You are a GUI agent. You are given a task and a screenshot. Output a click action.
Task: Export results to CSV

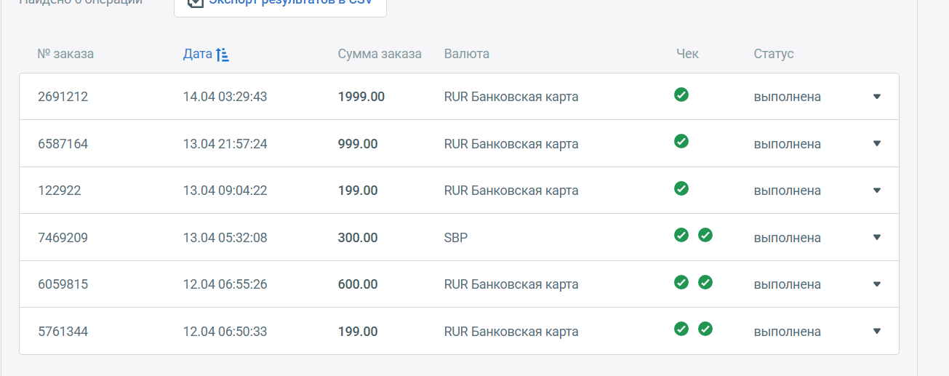pos(291,4)
